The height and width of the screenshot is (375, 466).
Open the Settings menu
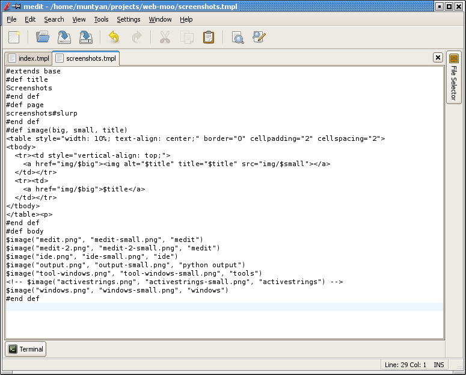click(x=128, y=19)
